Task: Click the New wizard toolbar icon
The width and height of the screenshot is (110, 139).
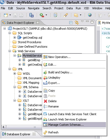Action: (6, 15)
